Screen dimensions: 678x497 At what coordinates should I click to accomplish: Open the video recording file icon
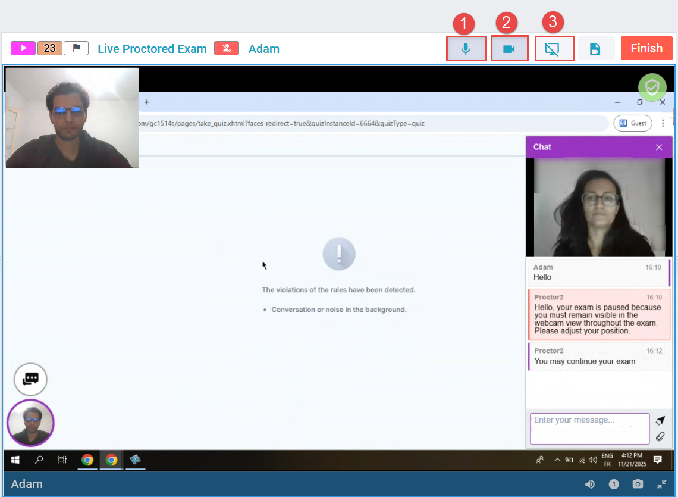pyautogui.click(x=595, y=49)
